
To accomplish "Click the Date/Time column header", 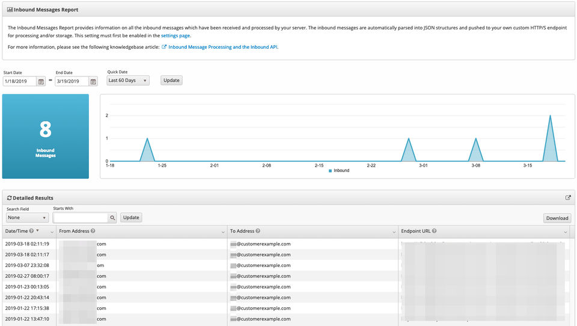I will (29, 232).
